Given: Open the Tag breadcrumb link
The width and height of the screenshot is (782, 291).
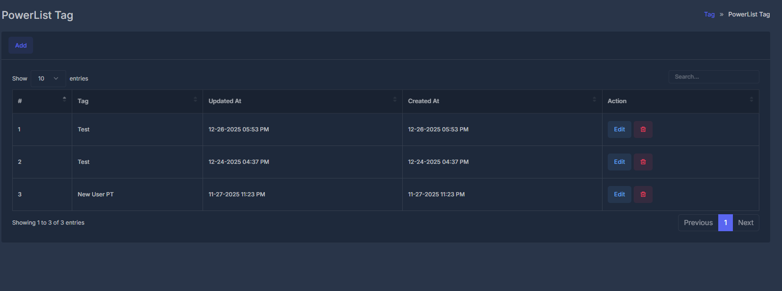Looking at the screenshot, I should 709,15.
